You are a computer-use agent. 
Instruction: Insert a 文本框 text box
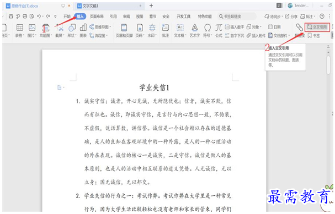point(180,31)
